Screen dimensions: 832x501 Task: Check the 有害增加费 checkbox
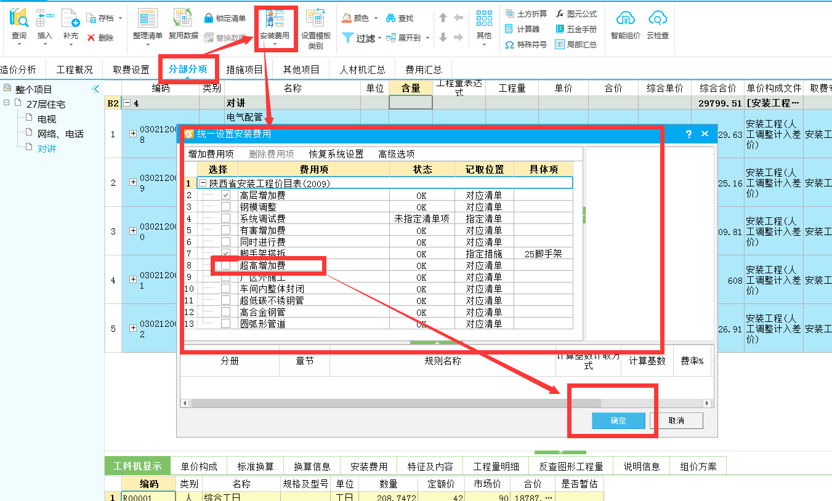(226, 230)
